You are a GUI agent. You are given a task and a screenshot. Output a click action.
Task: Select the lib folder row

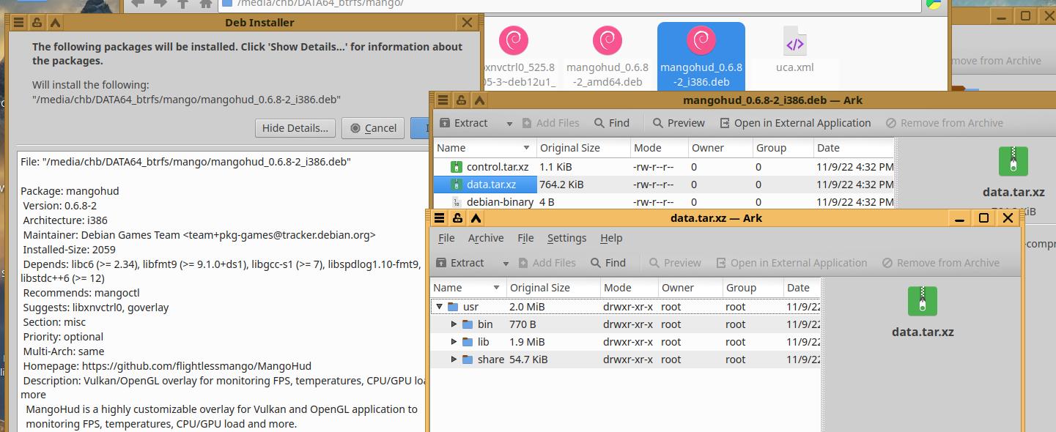pos(625,342)
